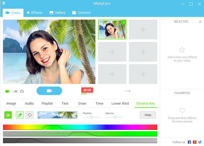Open the Lower third tab

(x=120, y=103)
